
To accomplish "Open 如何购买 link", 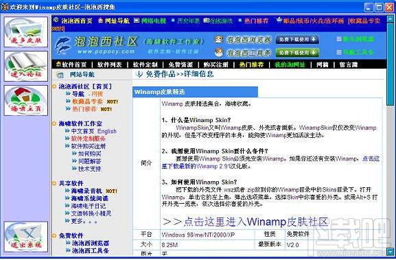I will 89,154.
